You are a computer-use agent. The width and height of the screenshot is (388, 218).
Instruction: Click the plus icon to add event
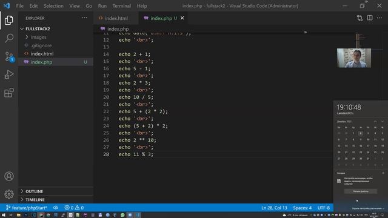tap(383, 173)
